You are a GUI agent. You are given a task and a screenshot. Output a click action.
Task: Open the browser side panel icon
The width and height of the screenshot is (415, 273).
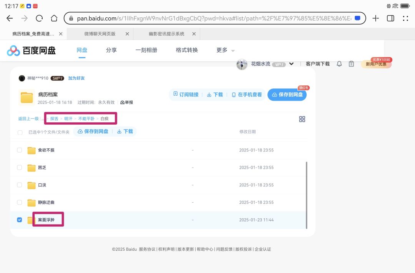point(390,18)
